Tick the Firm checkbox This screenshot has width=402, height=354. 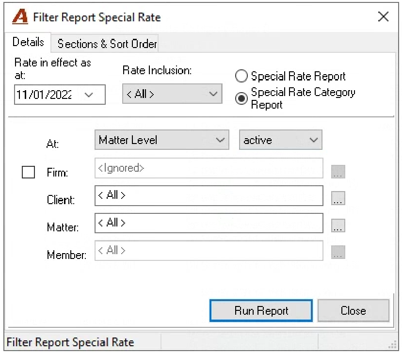[x=28, y=172]
